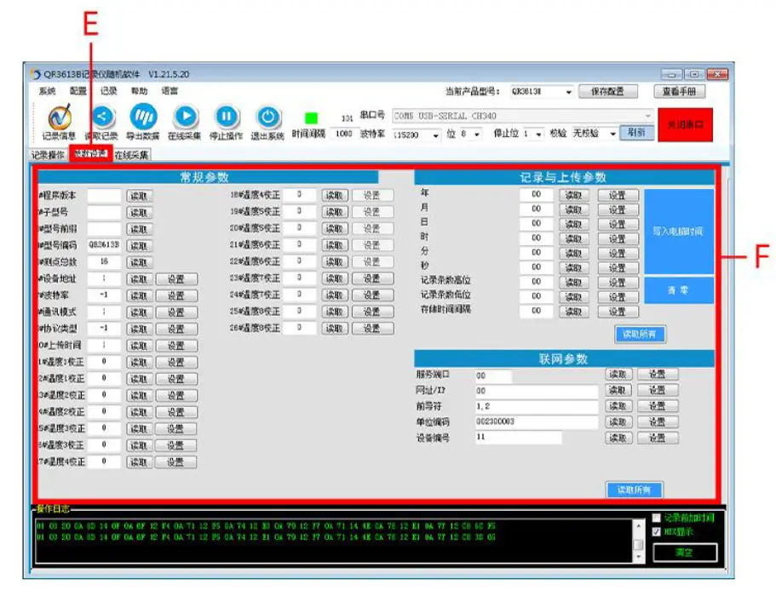Expand the 当前产品型号 dropdown
776x596 pixels.
(569, 92)
